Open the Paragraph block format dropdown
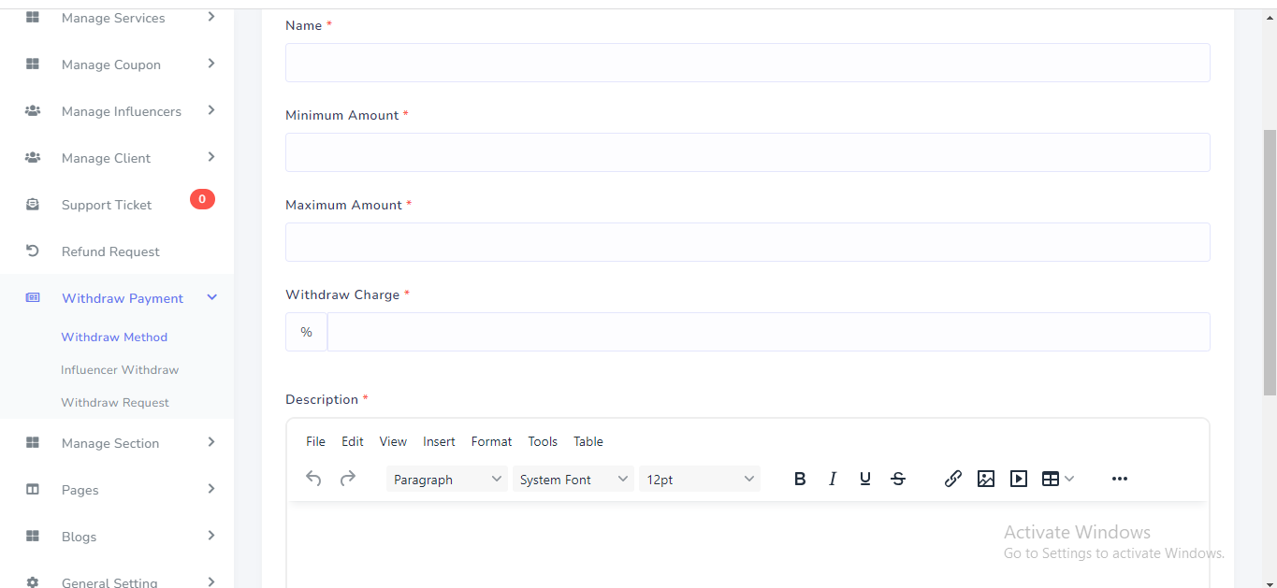The width and height of the screenshot is (1277, 588). [447, 480]
